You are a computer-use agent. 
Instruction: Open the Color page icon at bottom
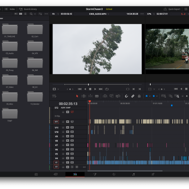[x=114, y=174]
